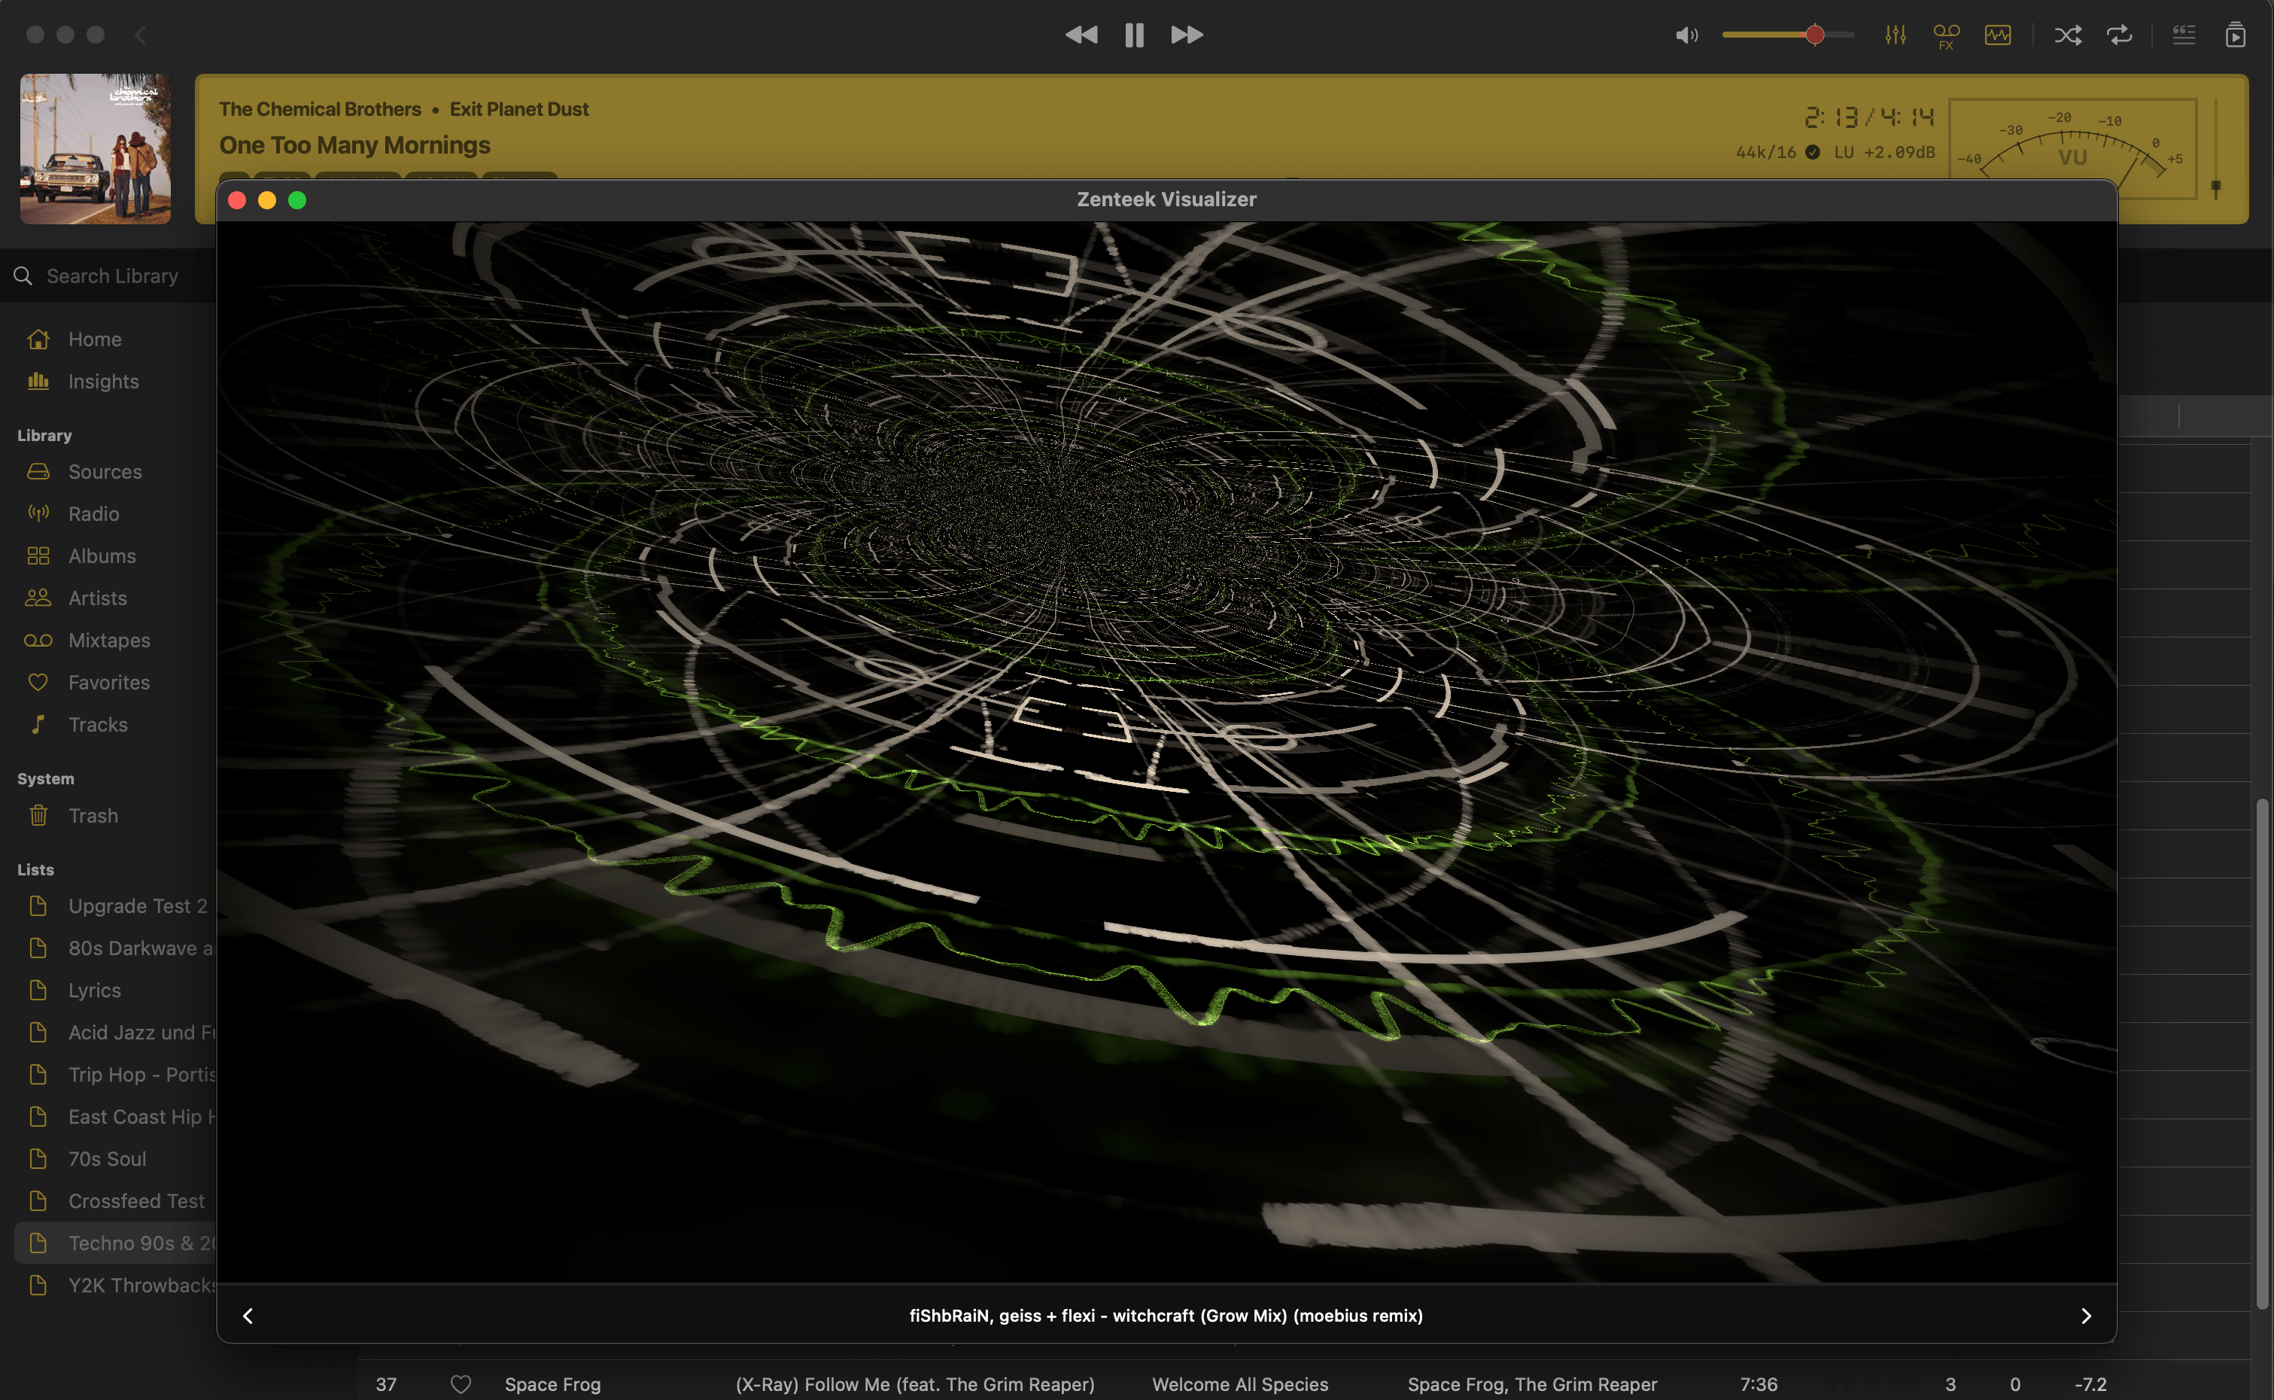Mute audio via the speaker icon
The width and height of the screenshot is (2274, 1400).
pos(1686,35)
